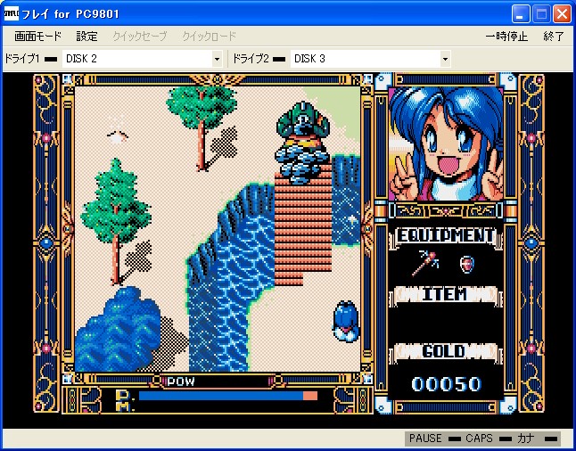Click the blue-haired player character sprite
The width and height of the screenshot is (576, 451).
point(346,321)
